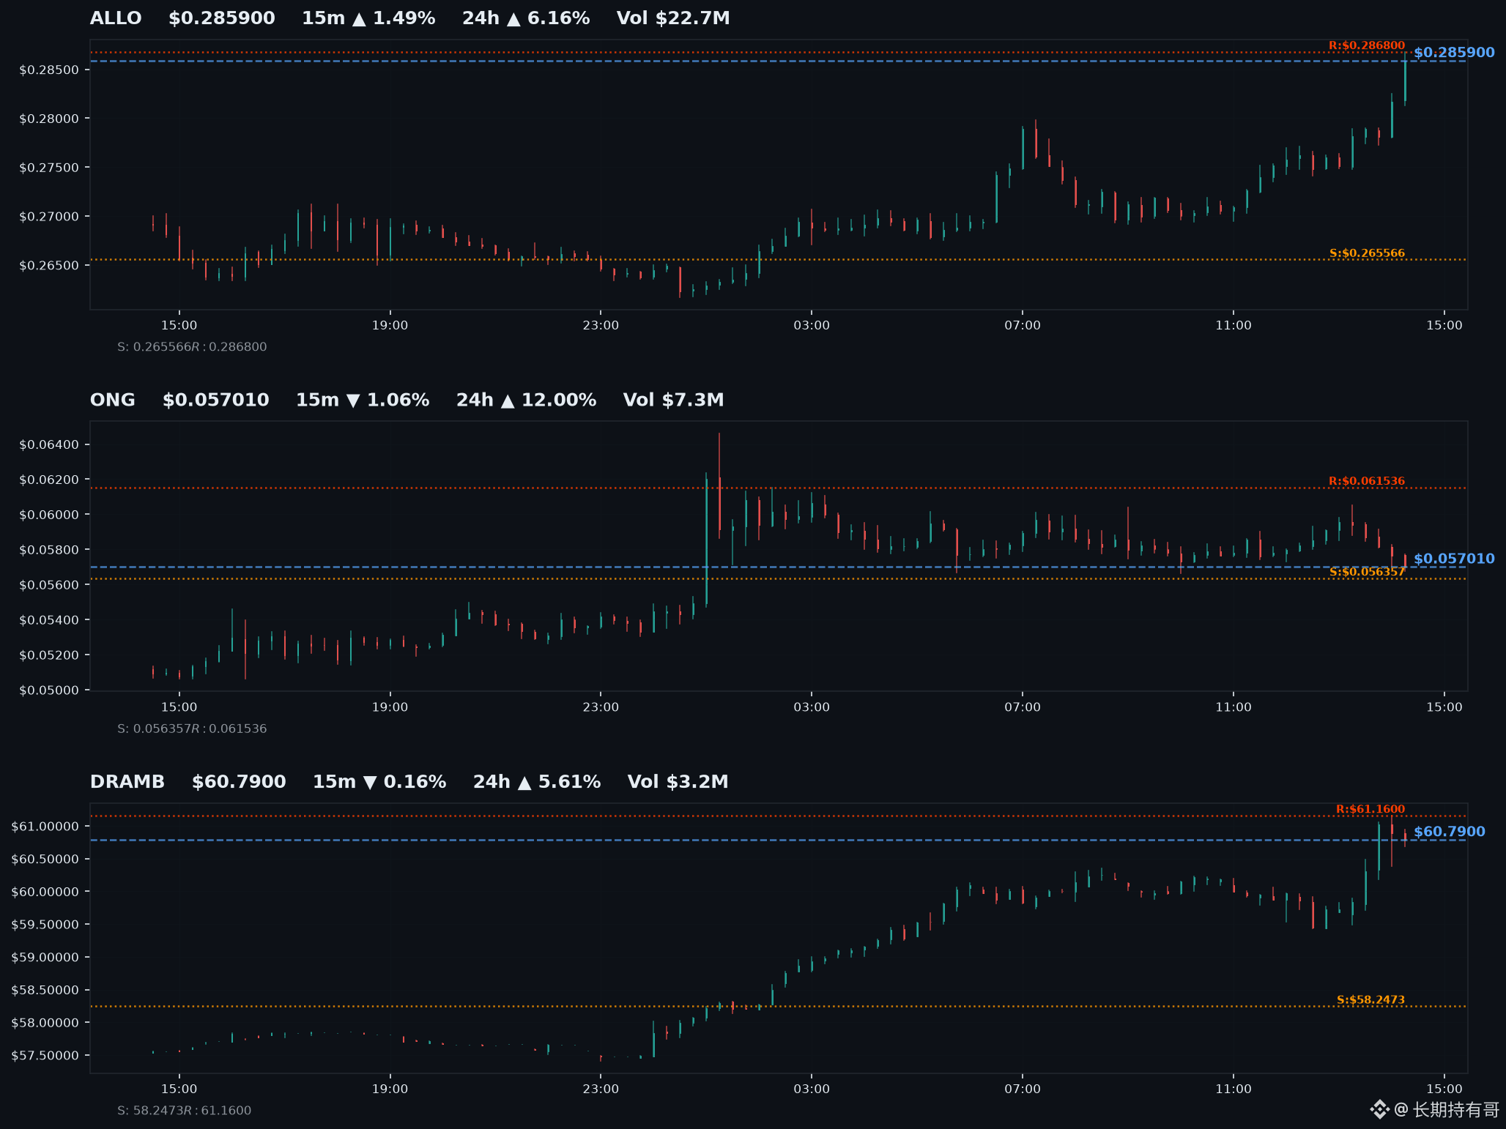Click the $0.06000 y-axis tick label
Screen dimensions: 1506x1129
click(x=49, y=515)
